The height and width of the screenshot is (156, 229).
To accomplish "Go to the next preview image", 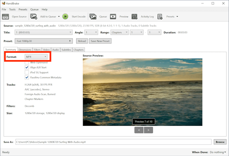I will tap(148, 130).
